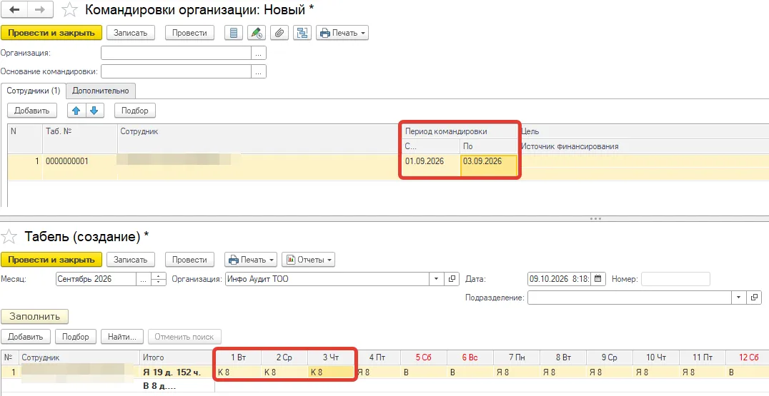Star the Командировки организации document as favorite
The height and width of the screenshot is (396, 769).
pyautogui.click(x=71, y=10)
